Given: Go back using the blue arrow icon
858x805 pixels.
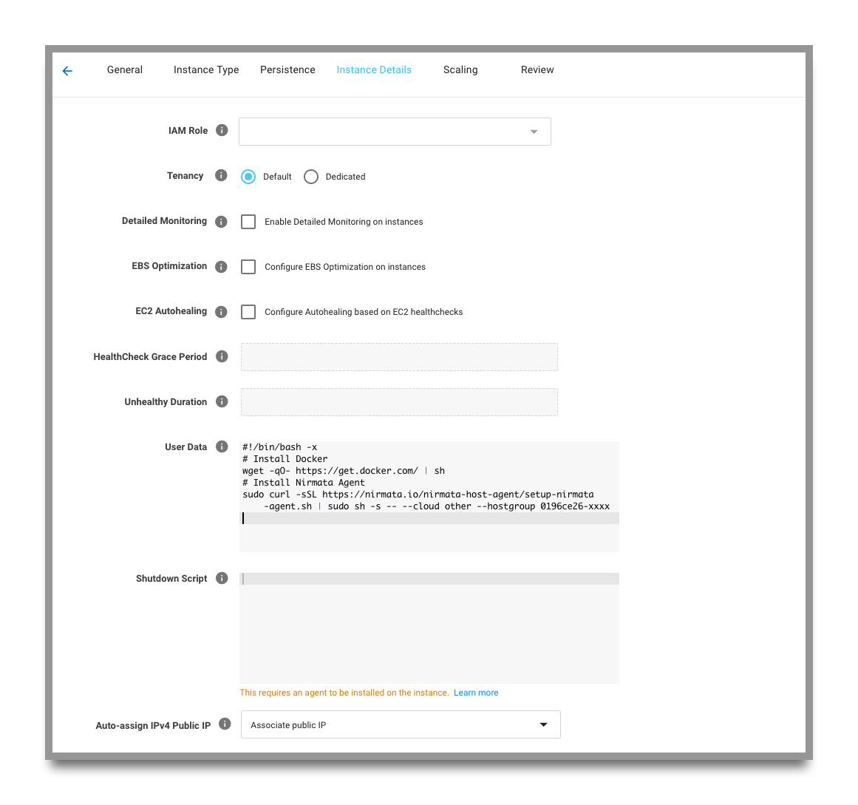Looking at the screenshot, I should pyautogui.click(x=67, y=71).
